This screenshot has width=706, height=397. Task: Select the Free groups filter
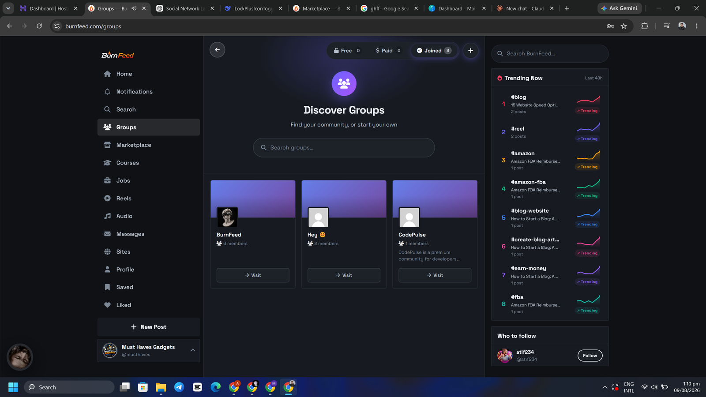click(x=347, y=51)
